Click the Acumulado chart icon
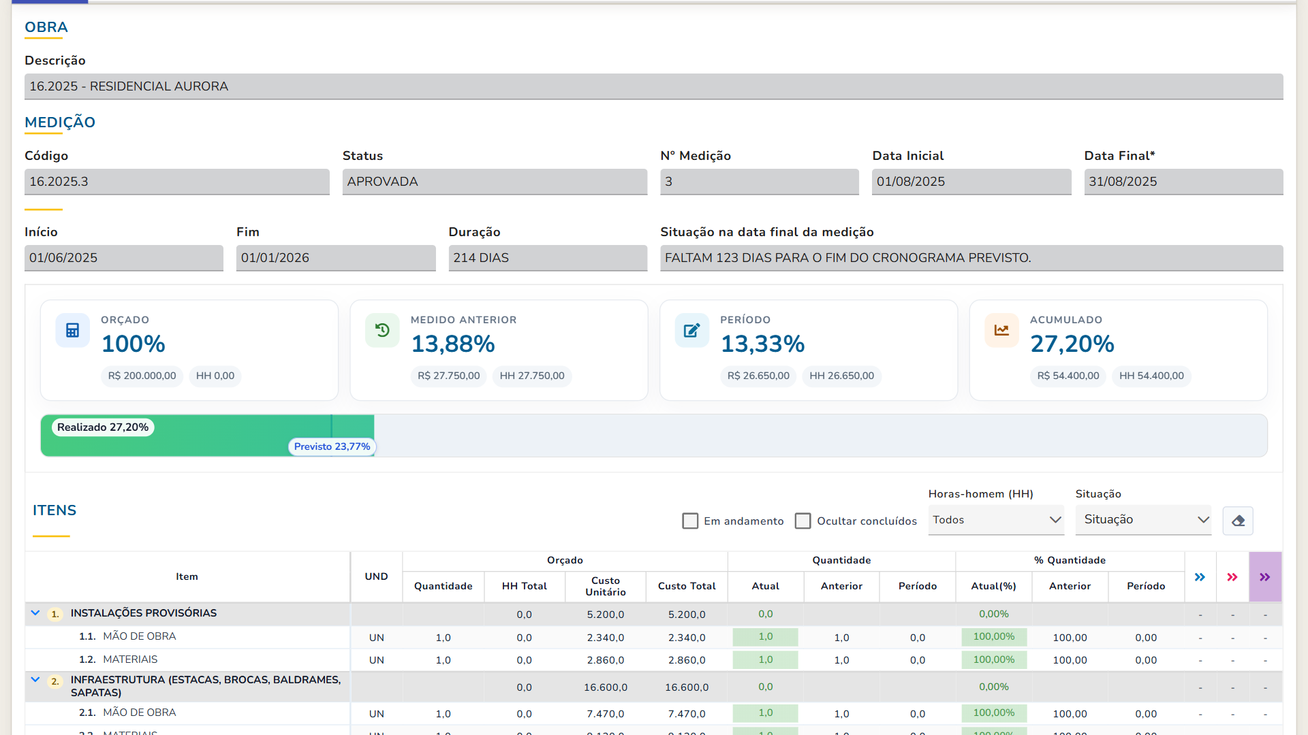 point(1001,331)
